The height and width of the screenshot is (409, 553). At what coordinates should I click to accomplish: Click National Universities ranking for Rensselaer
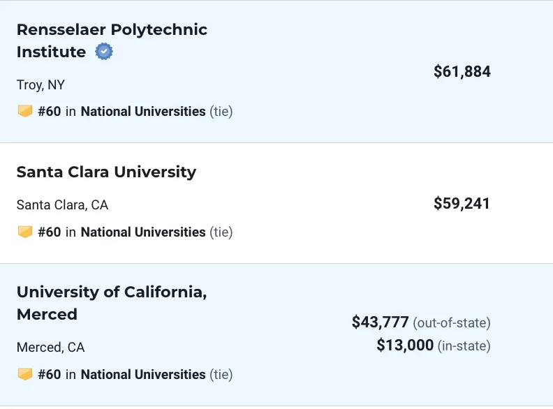pyautogui.click(x=143, y=112)
